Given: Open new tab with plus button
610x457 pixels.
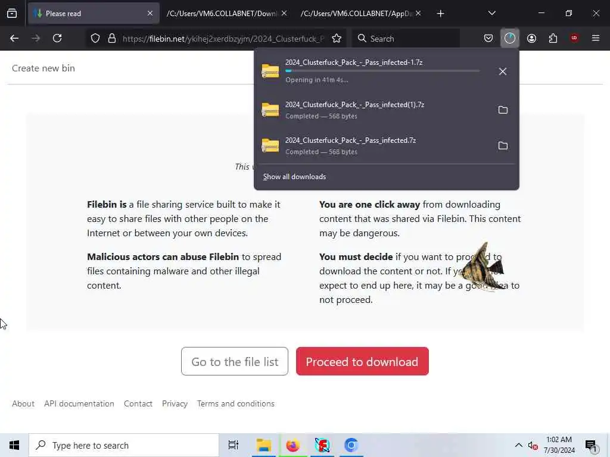Looking at the screenshot, I should click(440, 14).
